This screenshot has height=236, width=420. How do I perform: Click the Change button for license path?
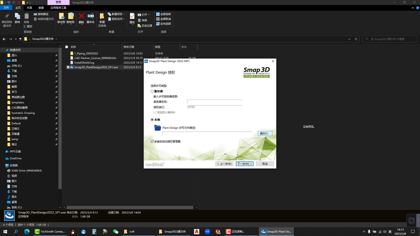tap(265, 133)
